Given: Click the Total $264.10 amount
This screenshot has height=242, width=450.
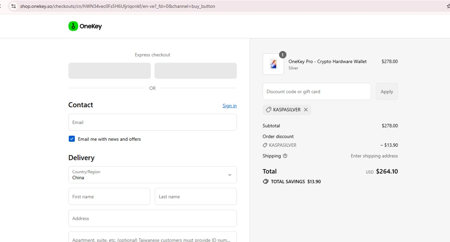Looking at the screenshot, I should [x=387, y=172].
